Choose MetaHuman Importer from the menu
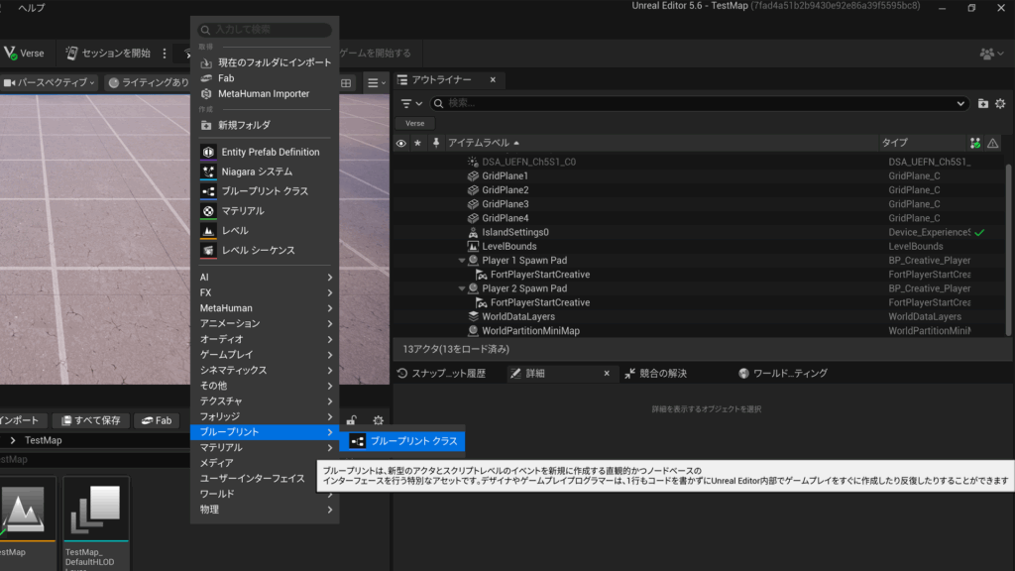 pyautogui.click(x=265, y=94)
